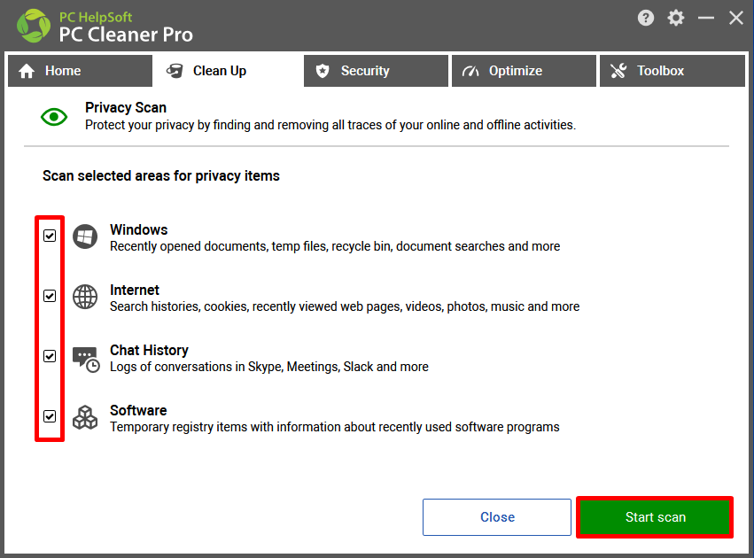
Task: Close the window with the X button
Action: click(735, 19)
